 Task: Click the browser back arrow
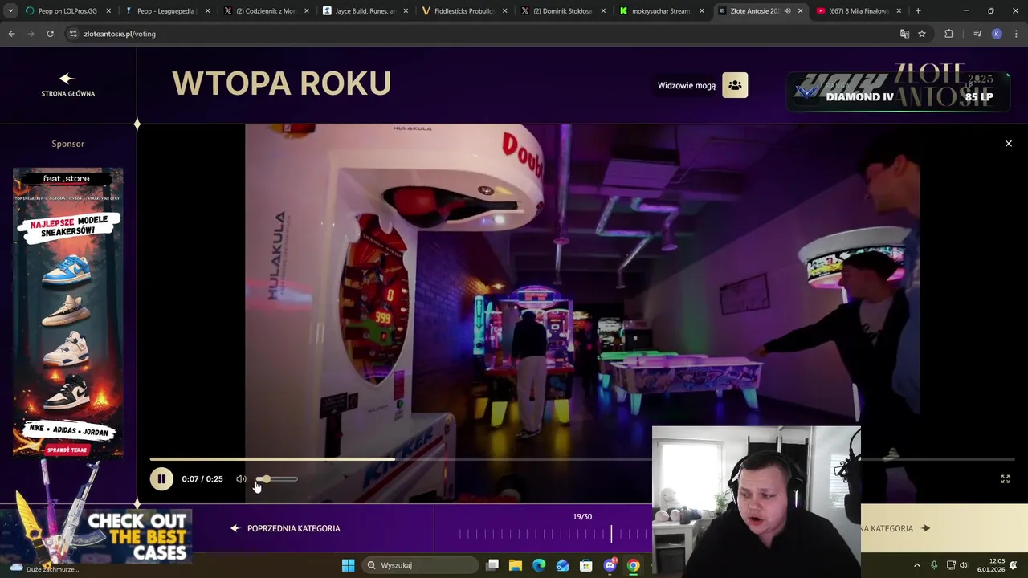point(11,34)
